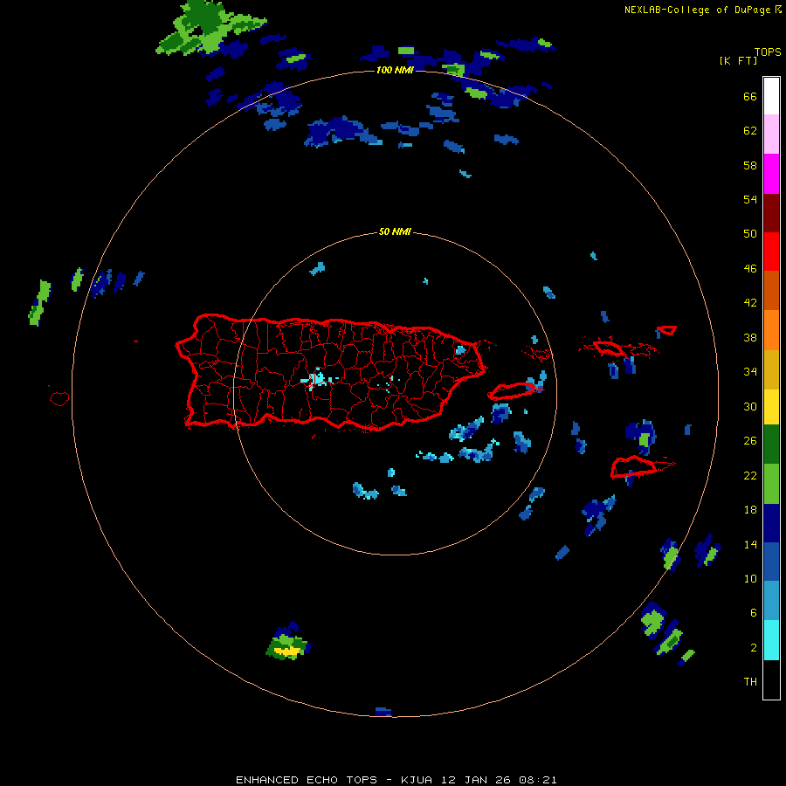The height and width of the screenshot is (786, 786).
Task: Click the 30 legend value
Action: 750,406
